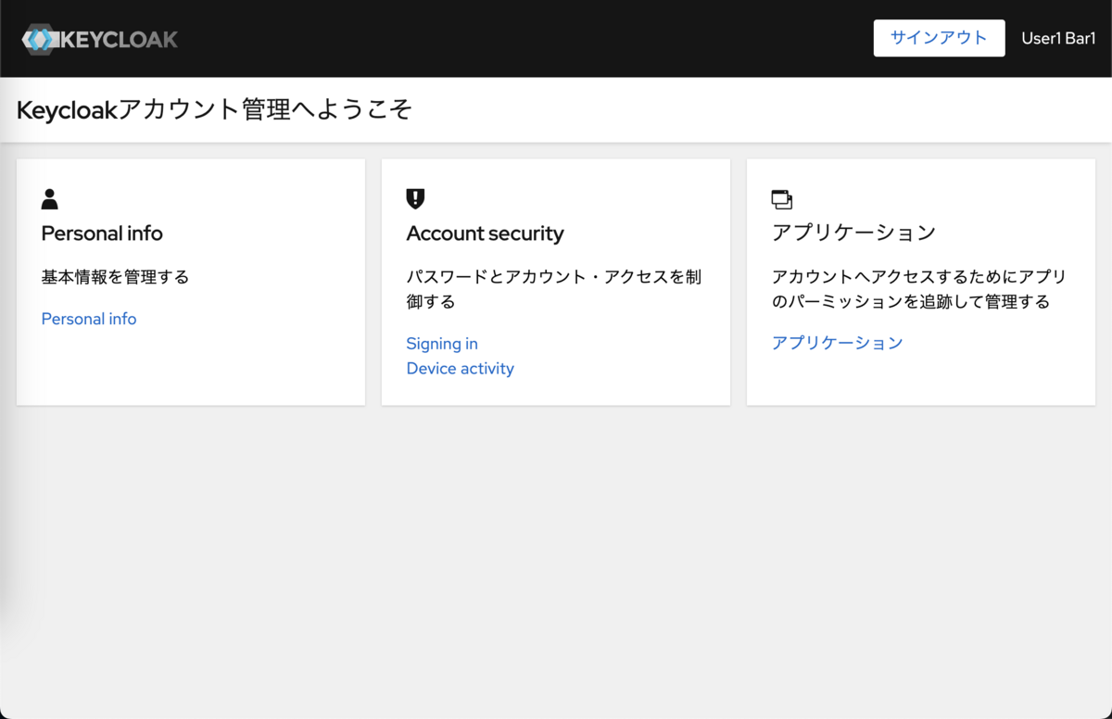Click the パスワードとアカウント description text

coord(553,289)
